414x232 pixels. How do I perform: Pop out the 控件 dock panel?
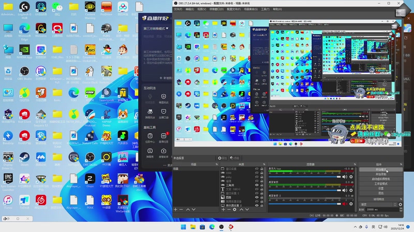pos(401,164)
